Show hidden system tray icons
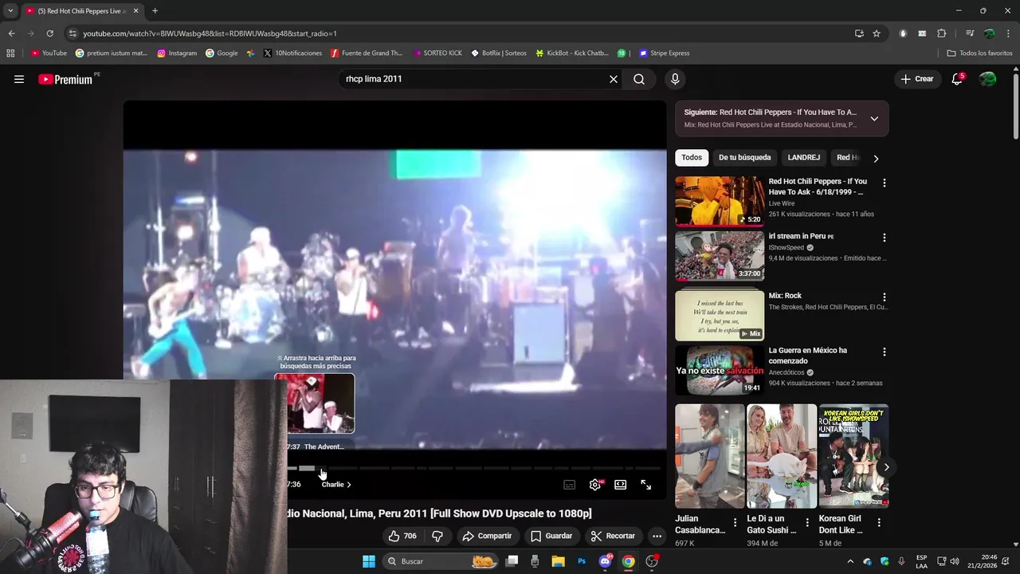 850,561
